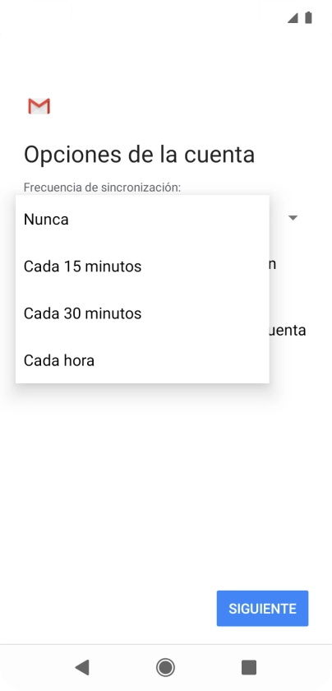332x691 pixels.
Task: Set sync frequency to Cada hora
Action: tap(142, 360)
